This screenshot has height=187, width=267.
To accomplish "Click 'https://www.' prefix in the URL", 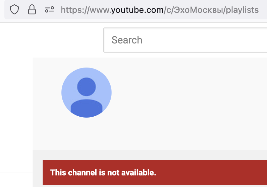I will (86, 10).
